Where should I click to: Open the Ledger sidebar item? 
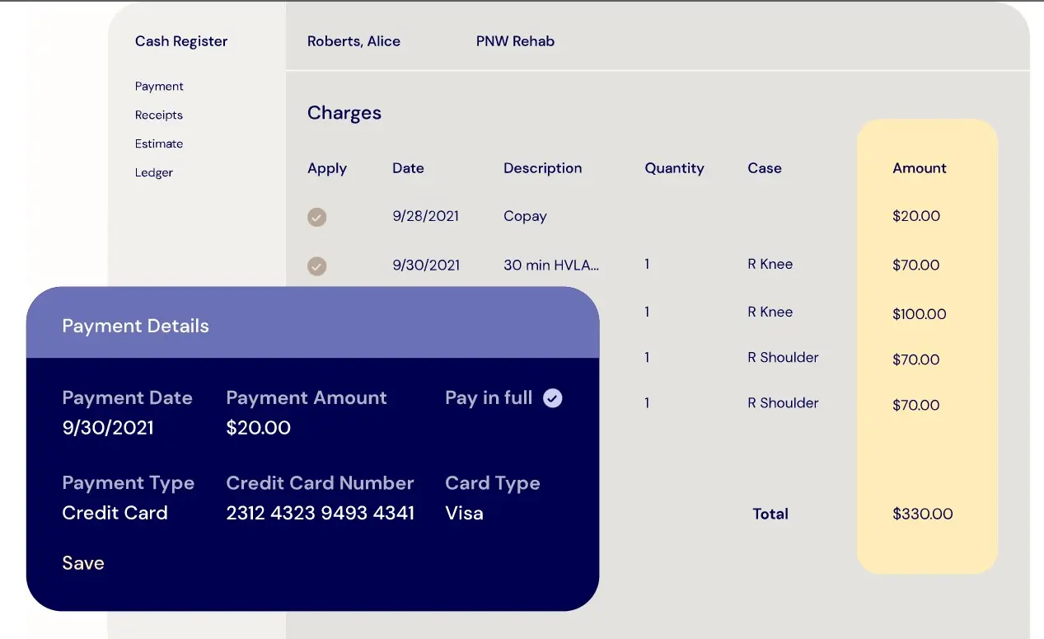pos(154,173)
